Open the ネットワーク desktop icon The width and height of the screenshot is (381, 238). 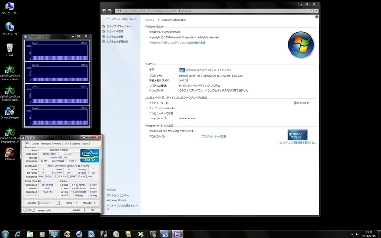point(10,29)
